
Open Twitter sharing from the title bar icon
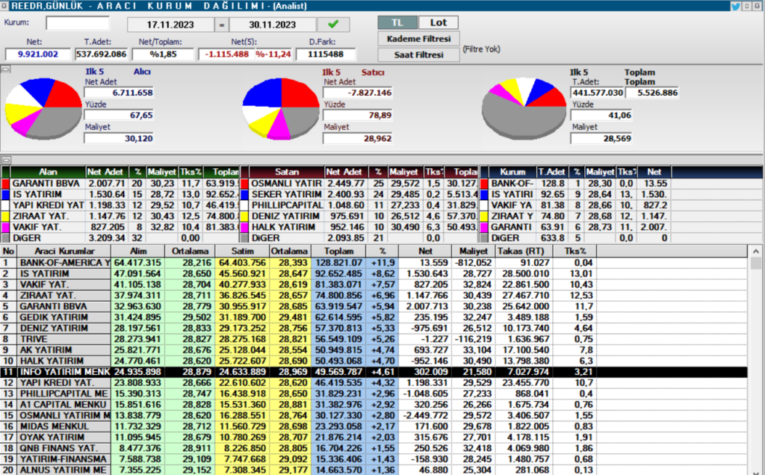[736, 5]
